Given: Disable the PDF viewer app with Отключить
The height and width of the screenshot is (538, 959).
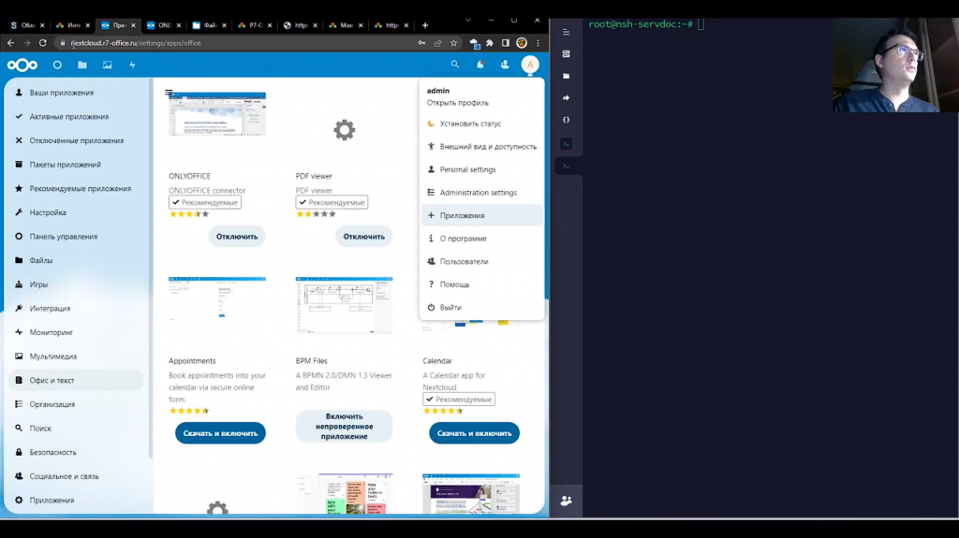Looking at the screenshot, I should pos(364,237).
